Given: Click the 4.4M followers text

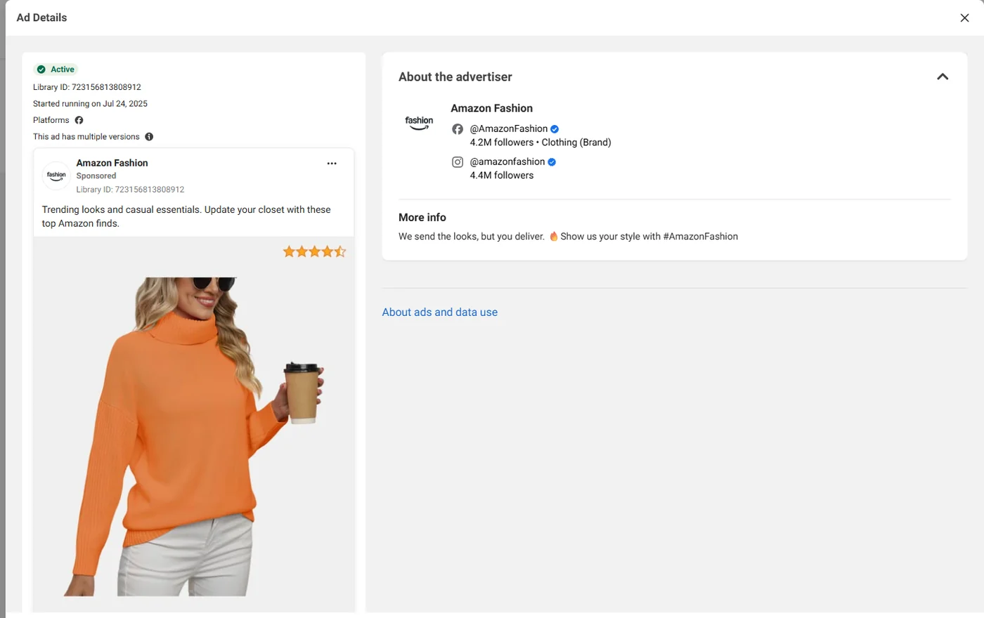Looking at the screenshot, I should coord(502,176).
